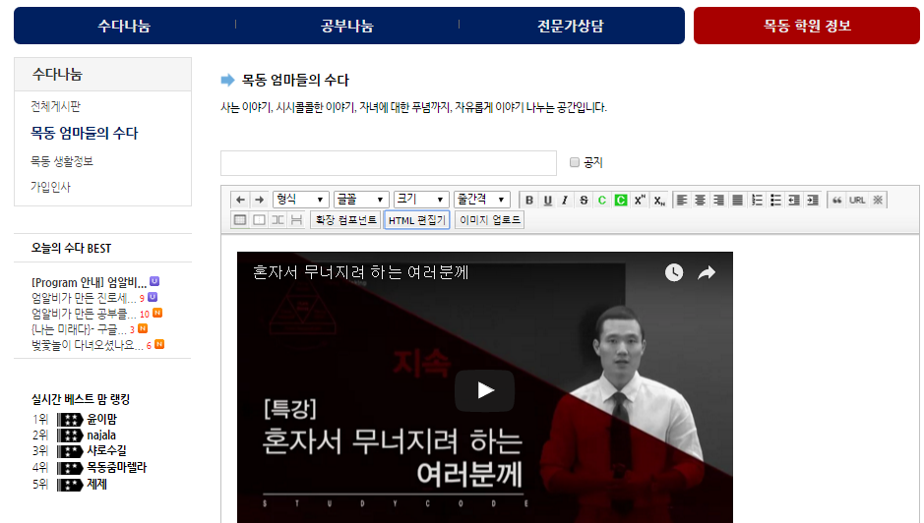Click the blockquote icon in toolbar

837,200
